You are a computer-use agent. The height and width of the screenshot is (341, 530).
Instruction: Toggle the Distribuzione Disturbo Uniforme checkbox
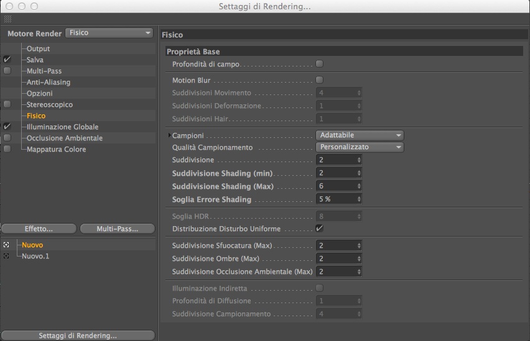tap(319, 229)
